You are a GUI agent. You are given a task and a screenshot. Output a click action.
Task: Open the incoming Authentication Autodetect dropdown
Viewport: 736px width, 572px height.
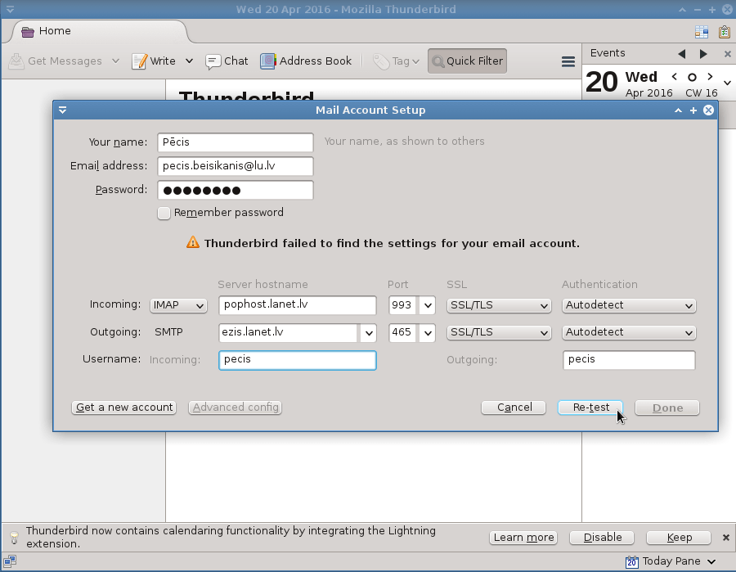[x=629, y=305]
